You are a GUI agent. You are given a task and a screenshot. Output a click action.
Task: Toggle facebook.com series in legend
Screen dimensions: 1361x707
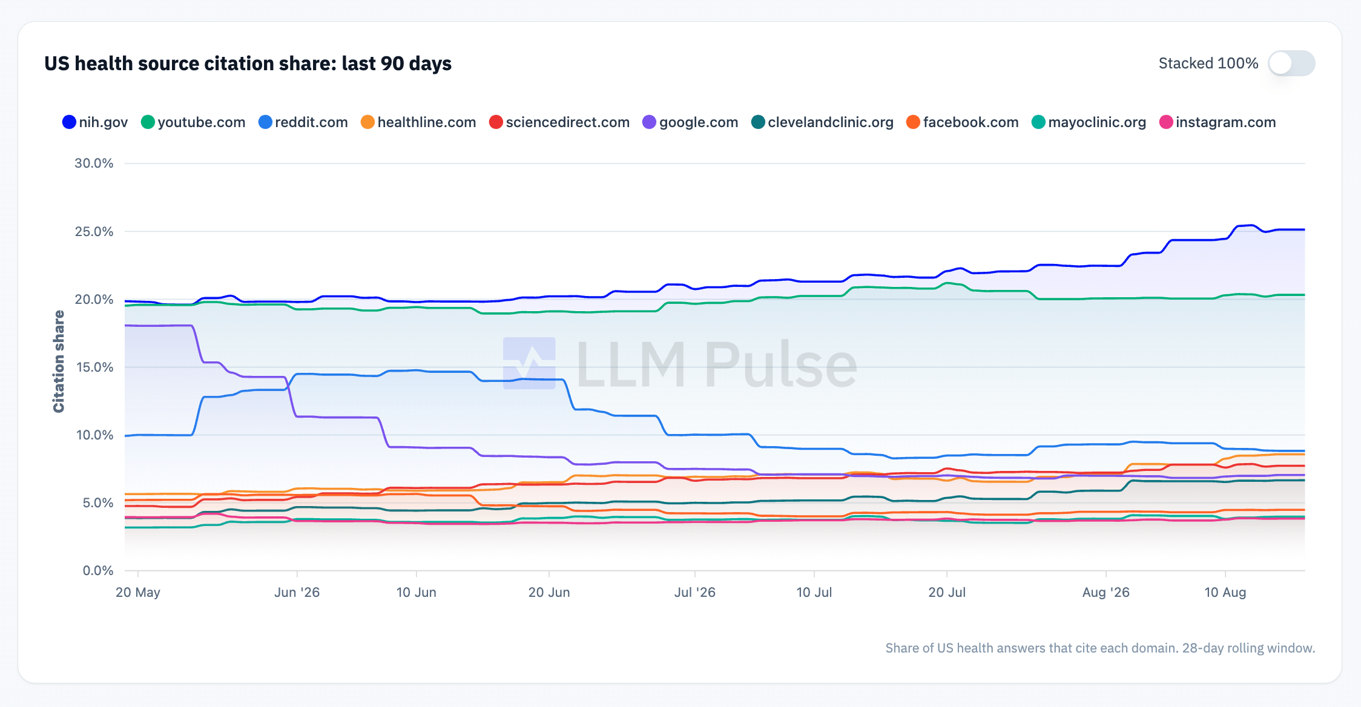[970, 122]
